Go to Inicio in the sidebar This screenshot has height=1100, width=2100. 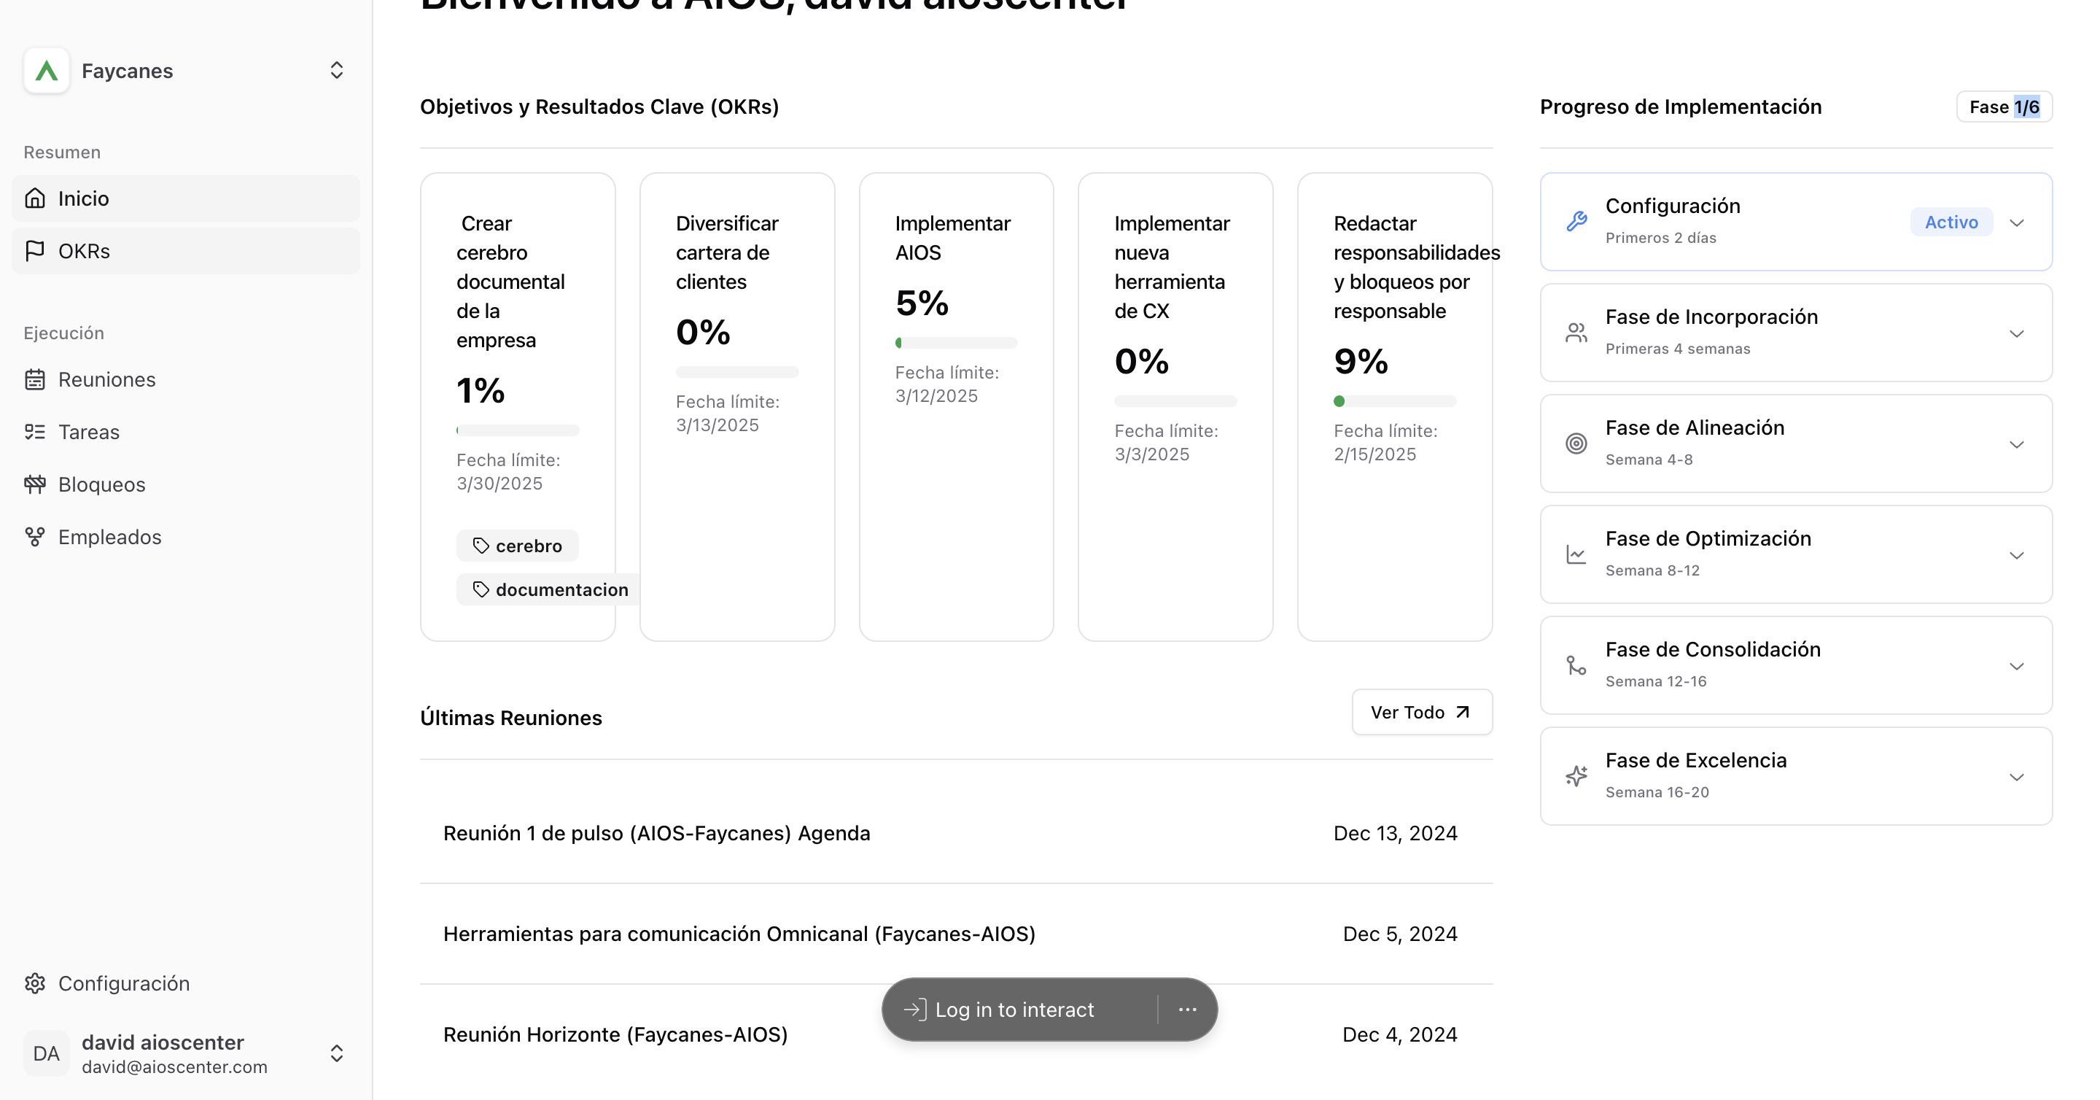pos(186,198)
